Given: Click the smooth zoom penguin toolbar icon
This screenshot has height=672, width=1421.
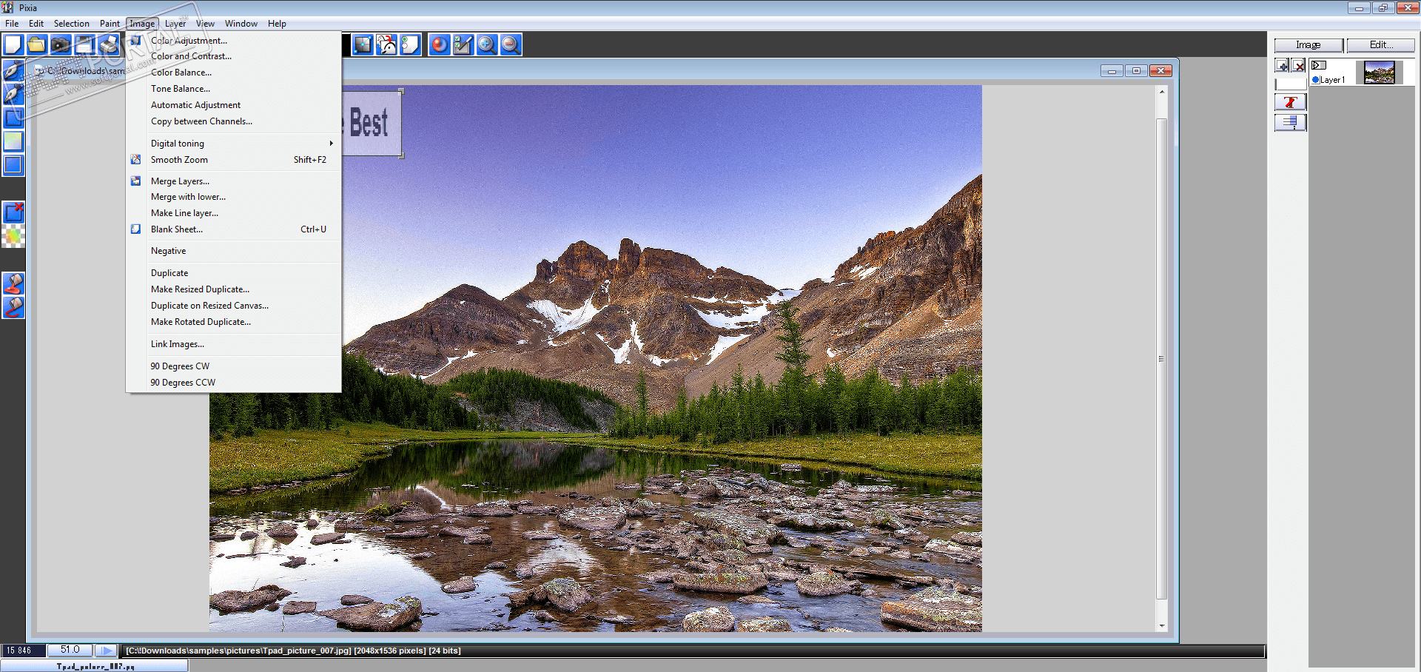Looking at the screenshot, I should (386, 44).
